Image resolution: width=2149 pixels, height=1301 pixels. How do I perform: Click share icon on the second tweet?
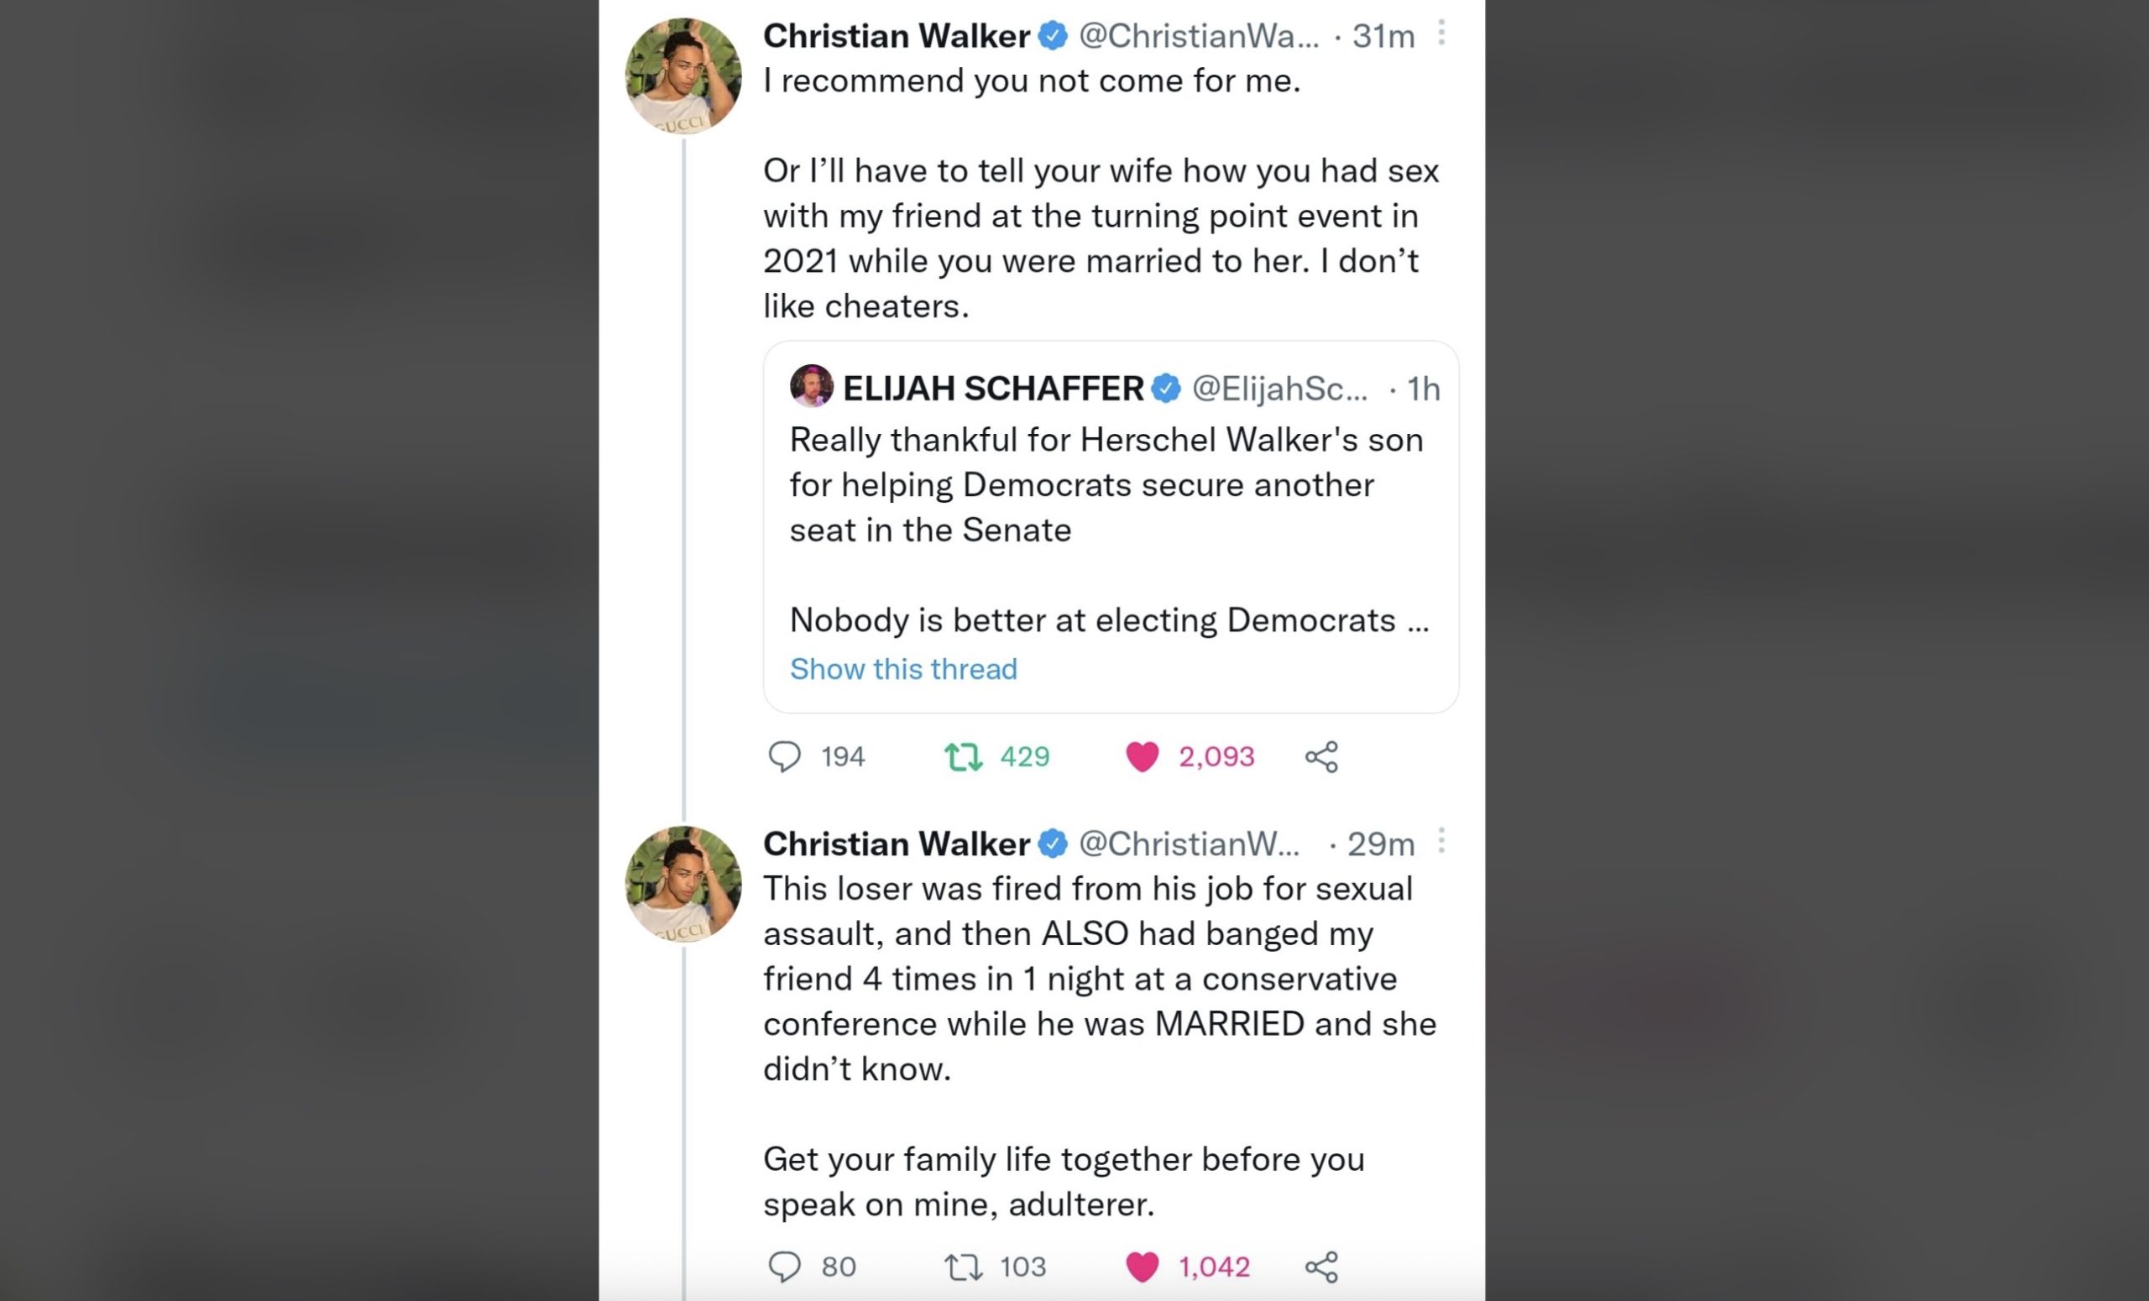pos(1321,1266)
